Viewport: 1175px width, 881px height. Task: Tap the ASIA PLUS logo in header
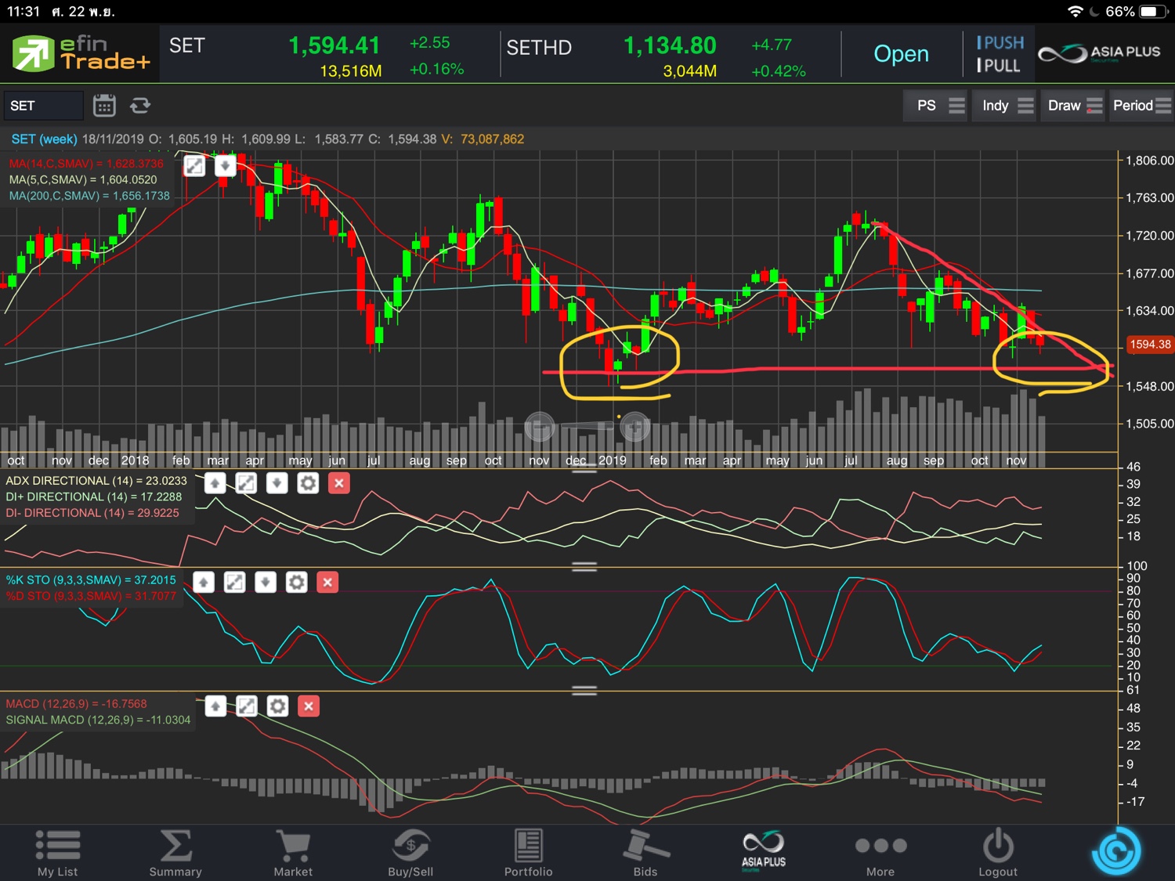(1099, 53)
